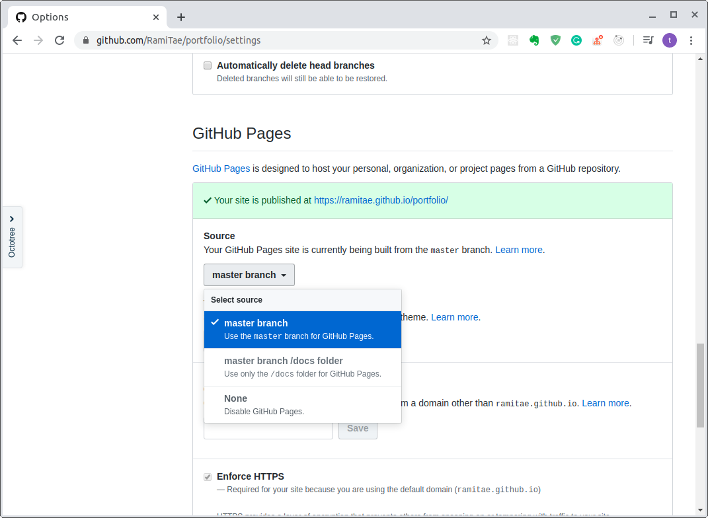Toggle the Enforce HTTPS checkbox
The width and height of the screenshot is (708, 518).
[x=208, y=477]
